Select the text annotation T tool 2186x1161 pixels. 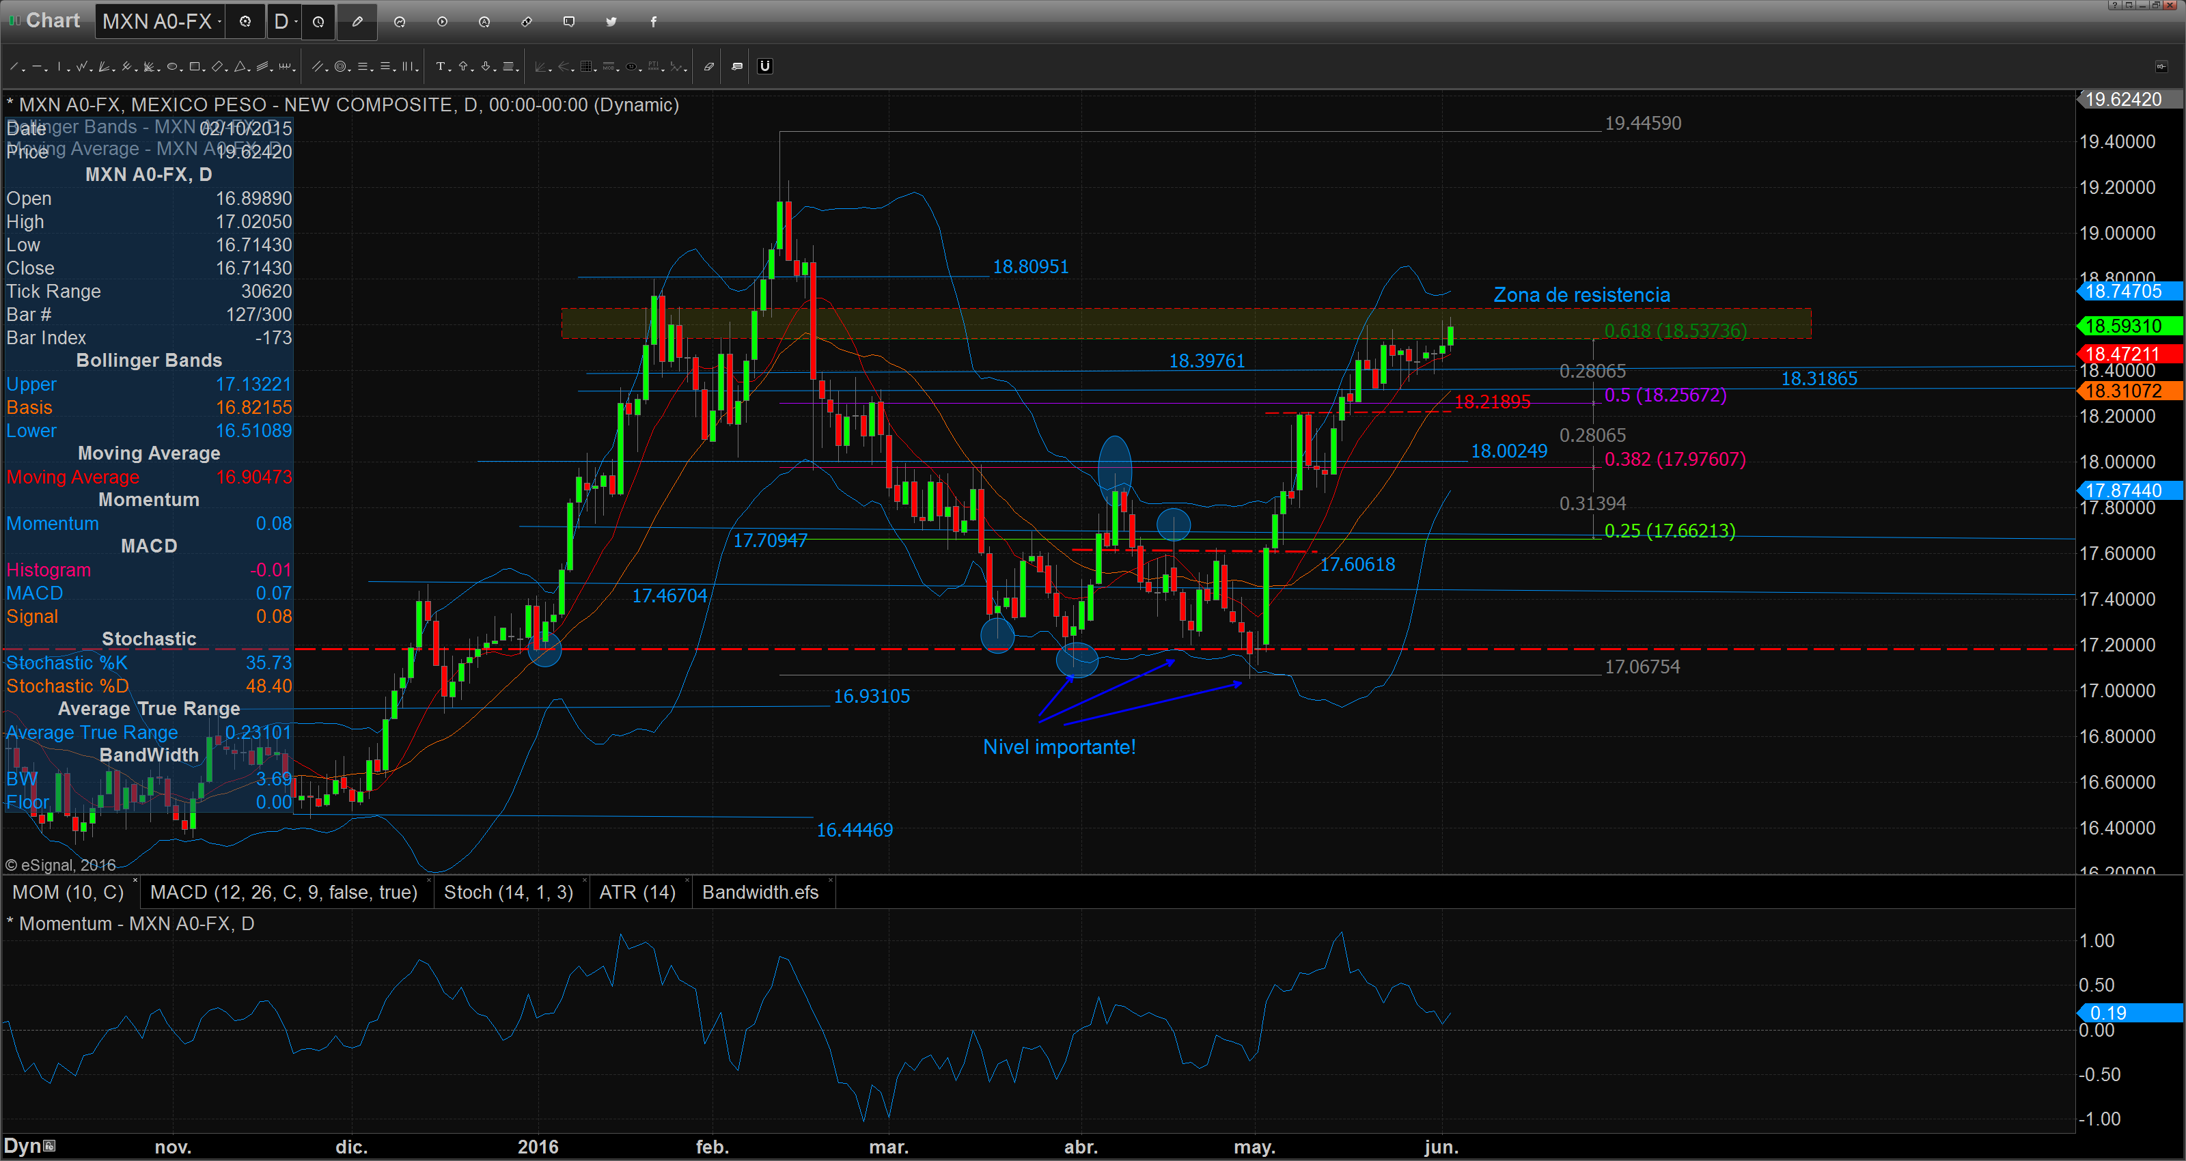coord(441,66)
